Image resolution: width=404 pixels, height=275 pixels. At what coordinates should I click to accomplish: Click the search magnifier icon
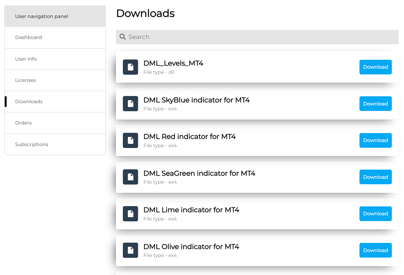(x=123, y=37)
